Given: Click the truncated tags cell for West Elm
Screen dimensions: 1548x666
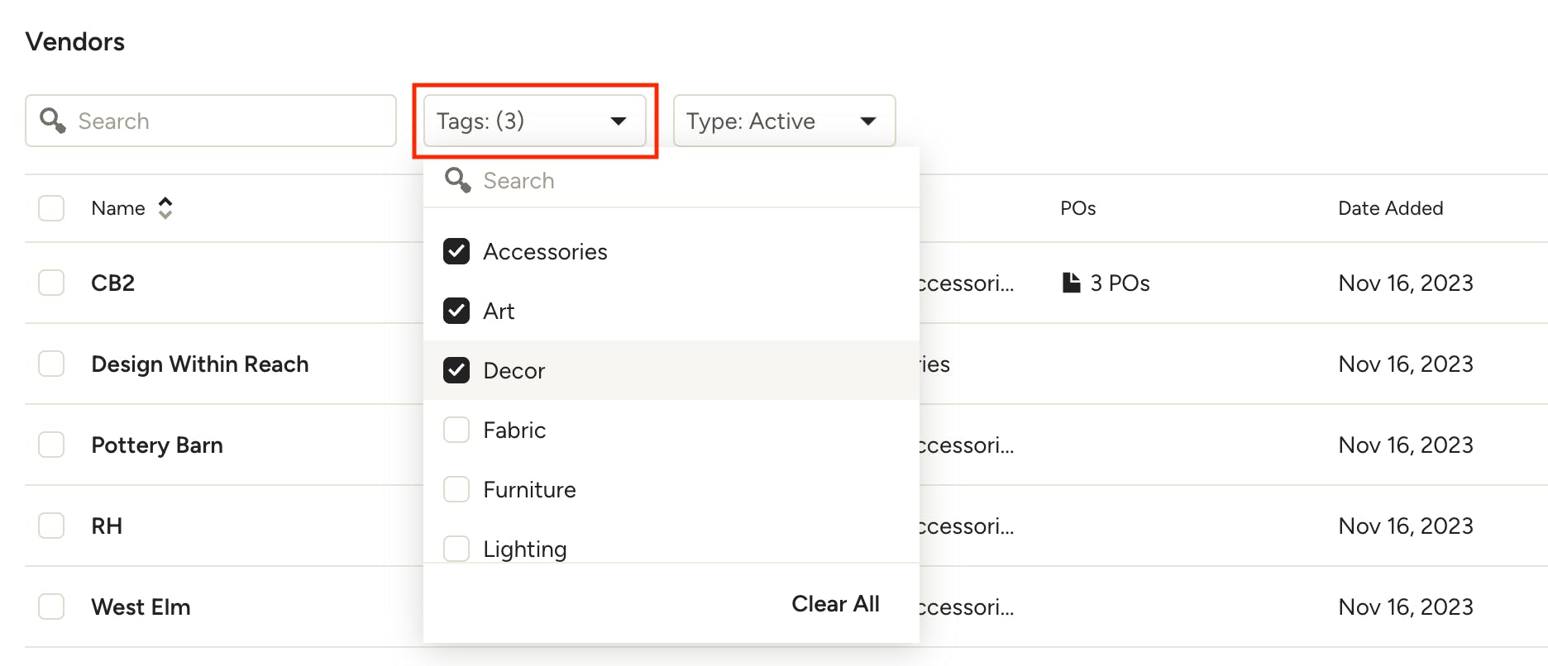Looking at the screenshot, I should [967, 607].
